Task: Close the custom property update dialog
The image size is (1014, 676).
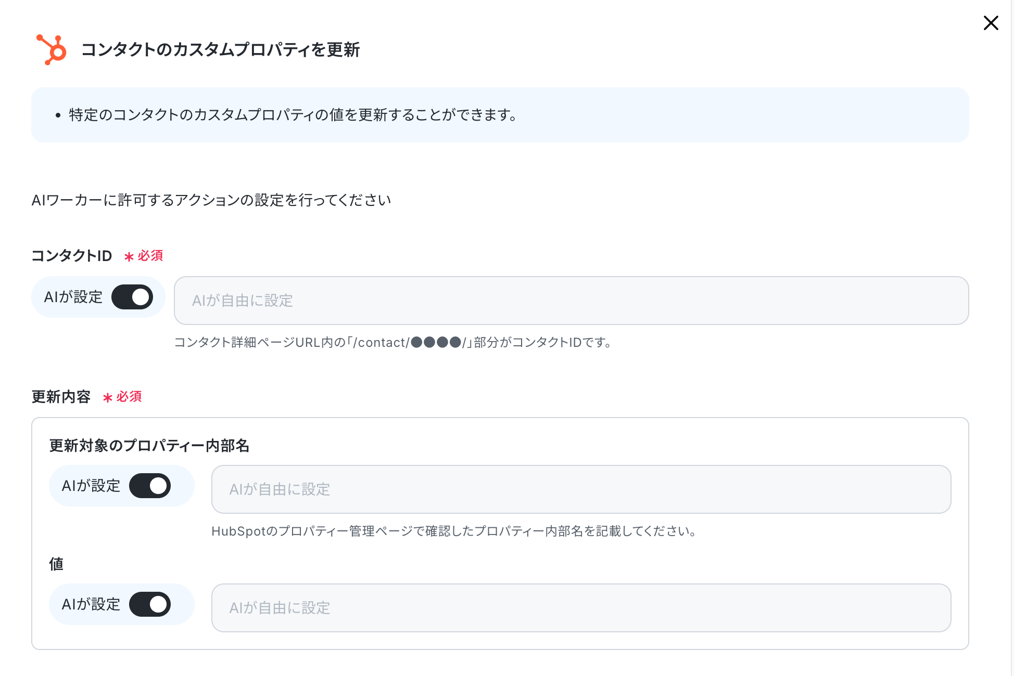Action: point(991,23)
